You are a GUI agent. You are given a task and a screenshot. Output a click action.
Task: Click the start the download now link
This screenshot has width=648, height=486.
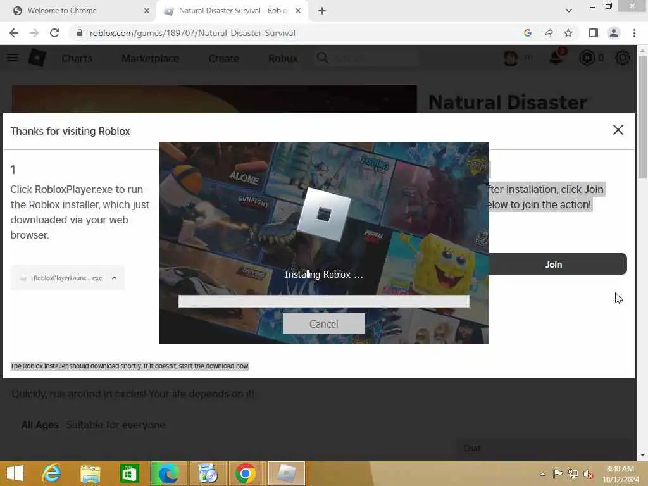(x=214, y=366)
